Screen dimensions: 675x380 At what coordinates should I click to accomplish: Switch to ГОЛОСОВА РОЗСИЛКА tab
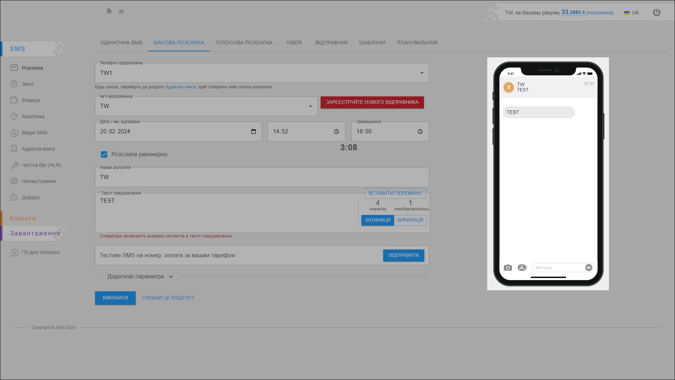(x=244, y=43)
